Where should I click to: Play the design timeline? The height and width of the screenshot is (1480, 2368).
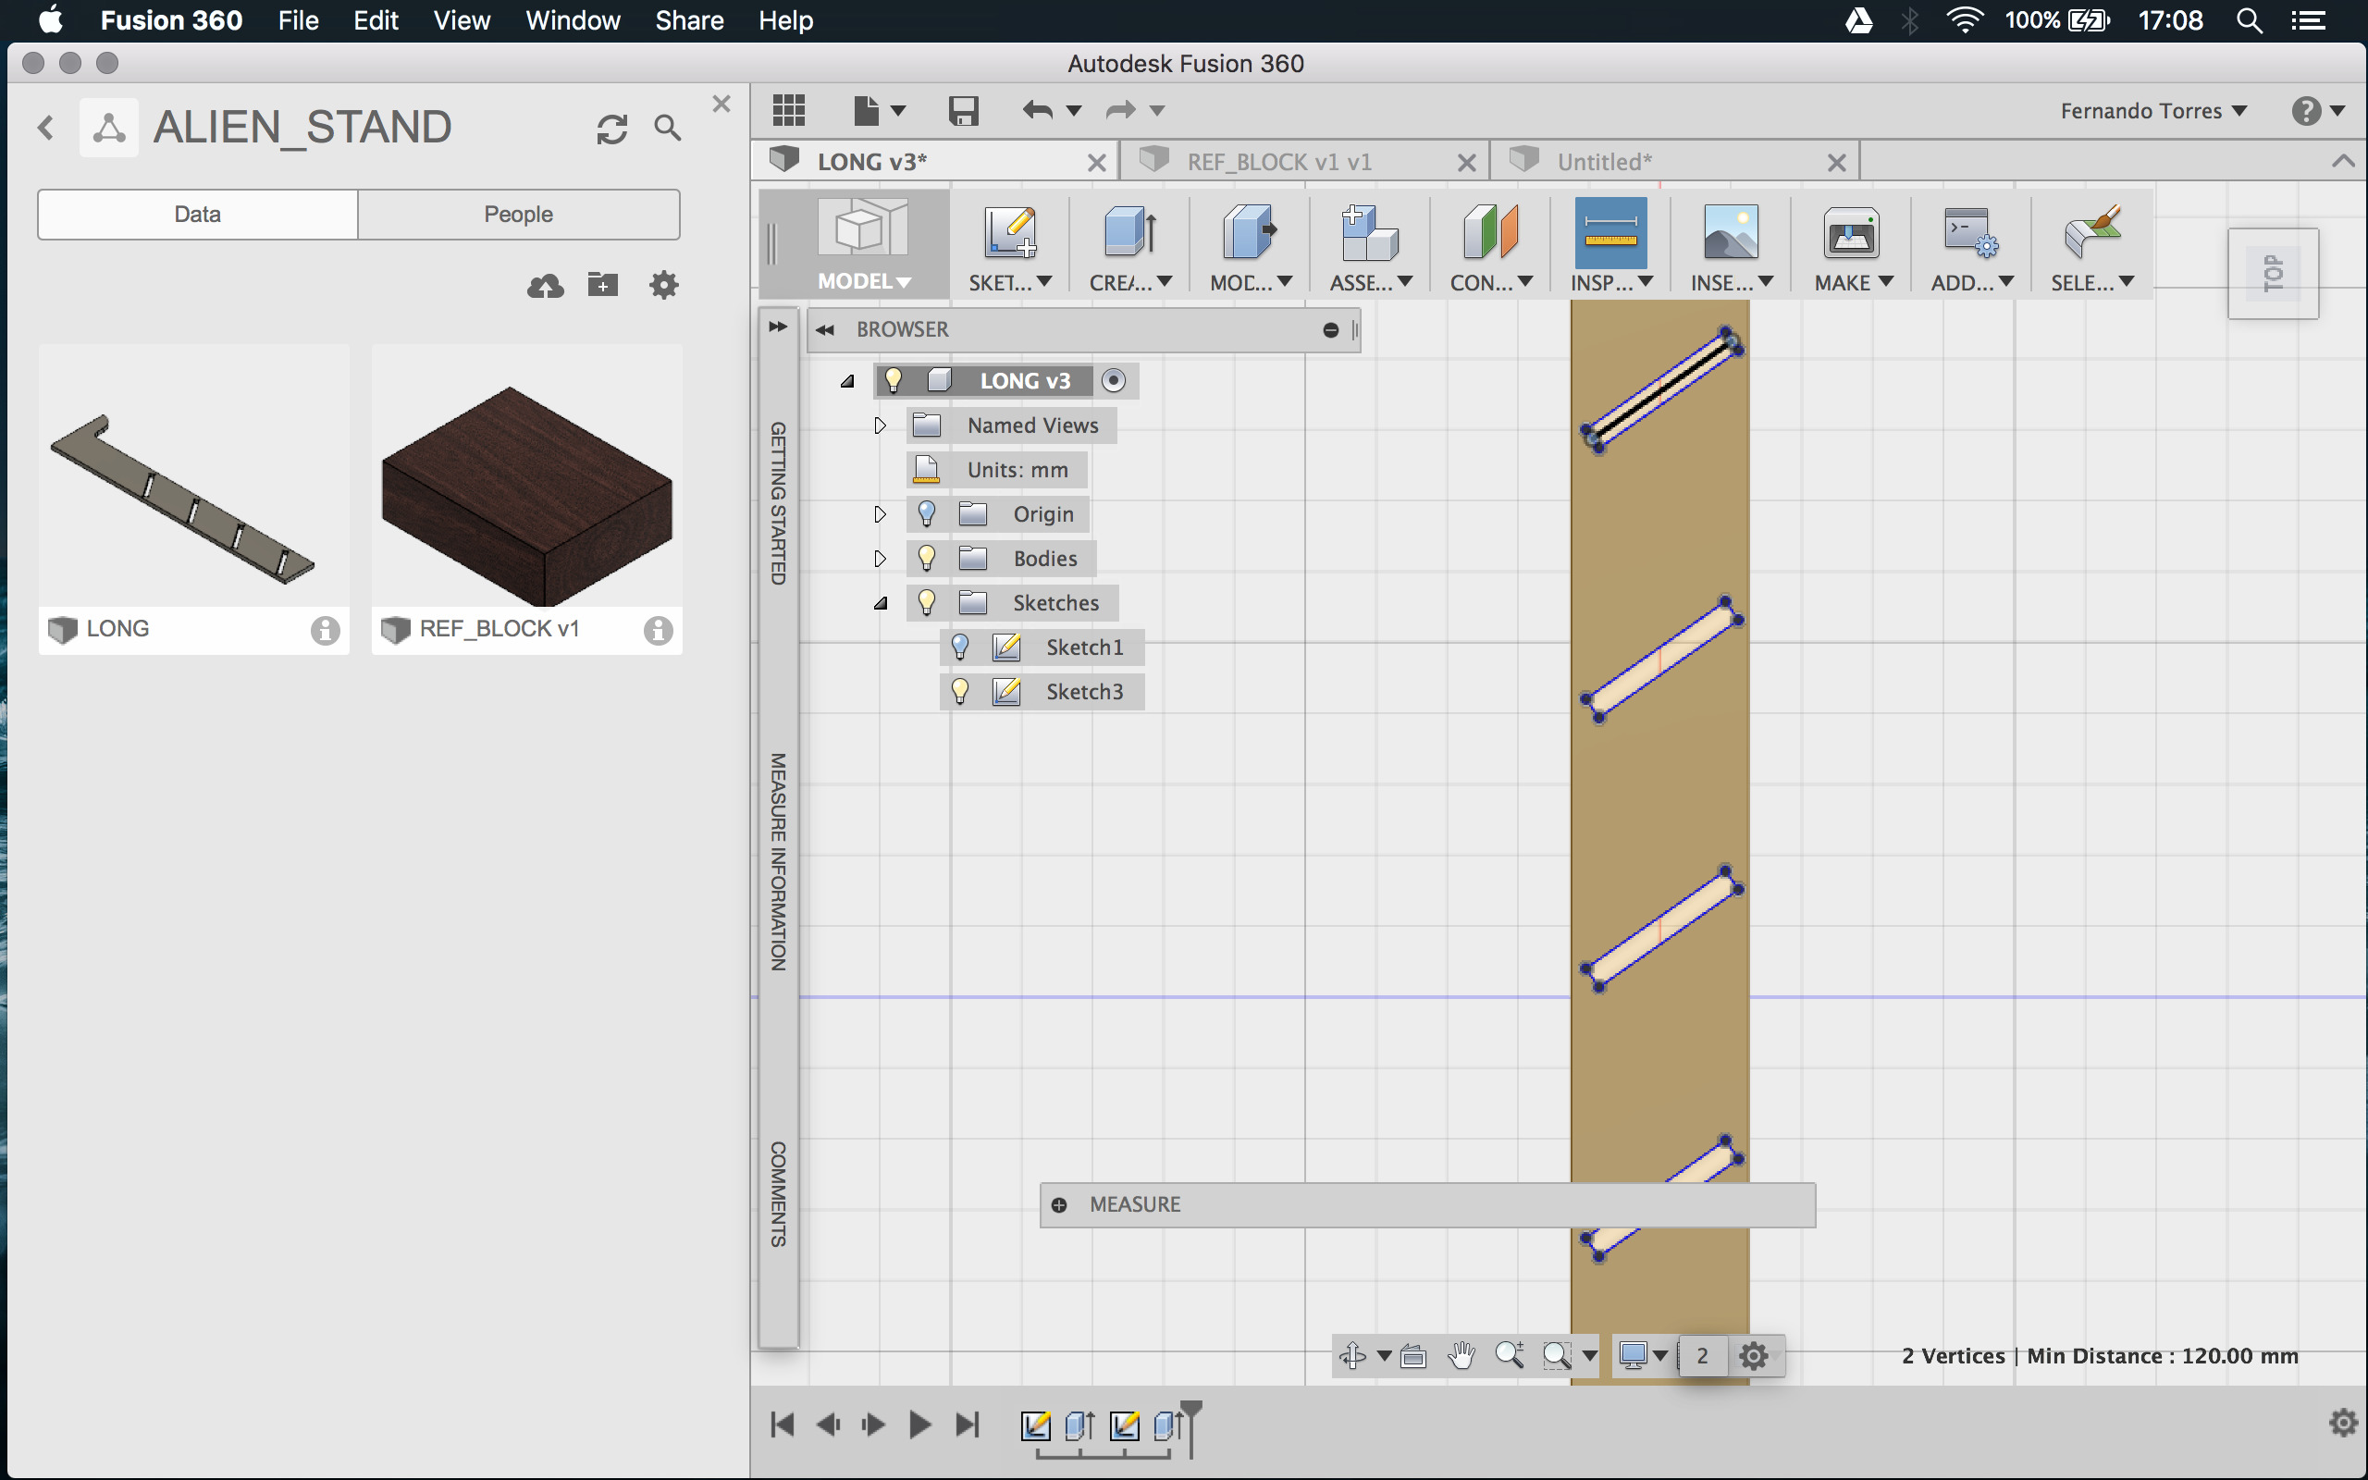point(919,1424)
